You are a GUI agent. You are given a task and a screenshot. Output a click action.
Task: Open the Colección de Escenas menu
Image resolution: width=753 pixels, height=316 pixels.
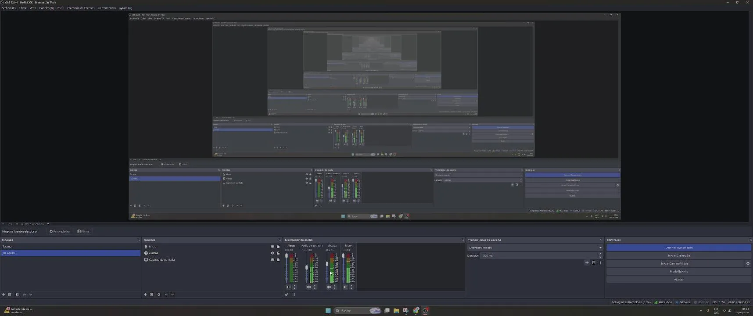[x=81, y=8]
